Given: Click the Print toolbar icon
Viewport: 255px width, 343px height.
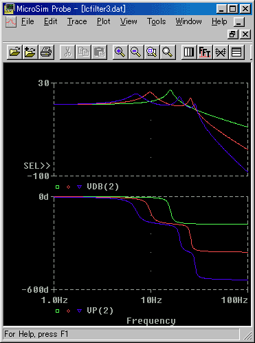Looking at the screenshot, I should [x=46, y=52].
